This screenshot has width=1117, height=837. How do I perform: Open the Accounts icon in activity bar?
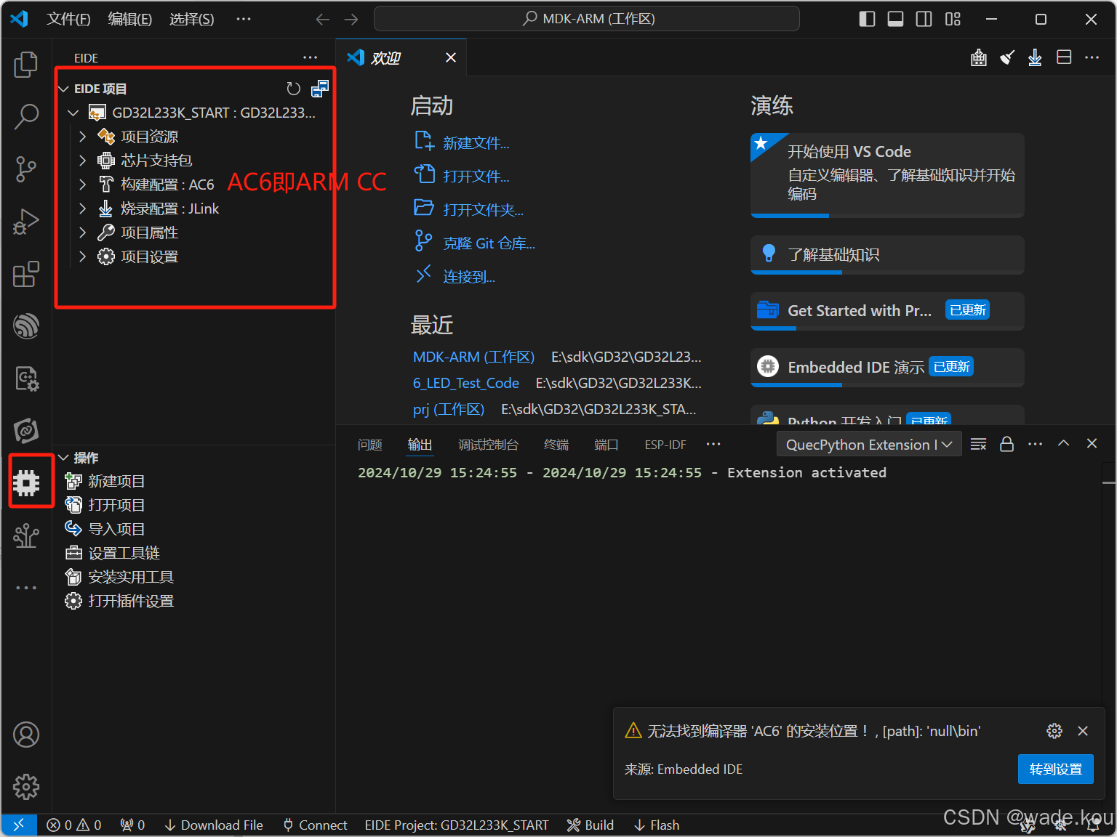point(26,735)
